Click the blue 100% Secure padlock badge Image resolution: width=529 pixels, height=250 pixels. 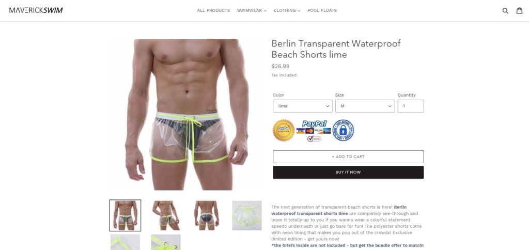[x=343, y=130]
